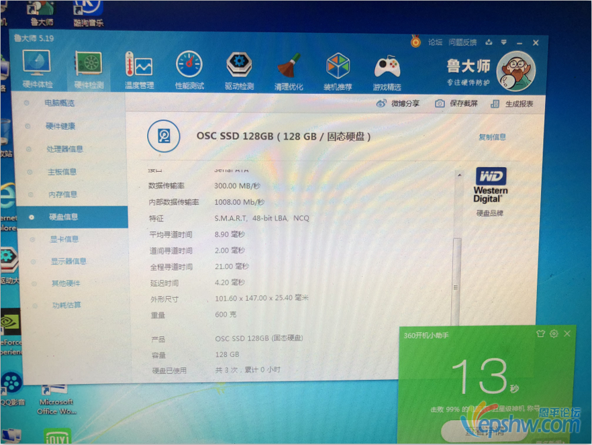Image resolution: width=592 pixels, height=445 pixels.
Task: Open the gear settings in 360开机小助手
Action: coord(554,334)
